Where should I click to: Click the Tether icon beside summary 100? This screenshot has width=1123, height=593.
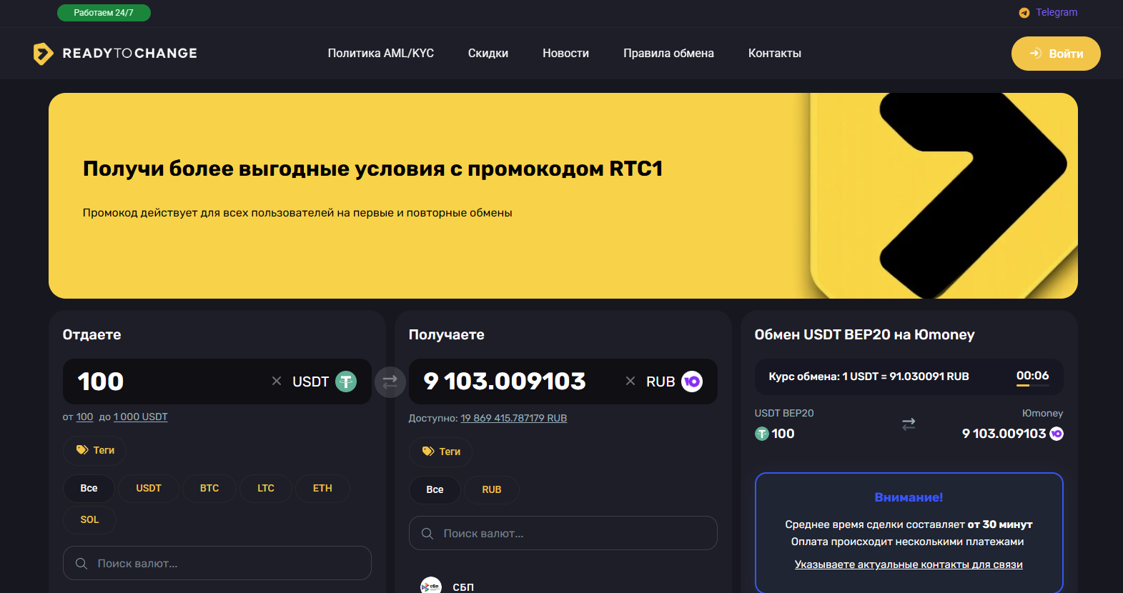point(762,434)
